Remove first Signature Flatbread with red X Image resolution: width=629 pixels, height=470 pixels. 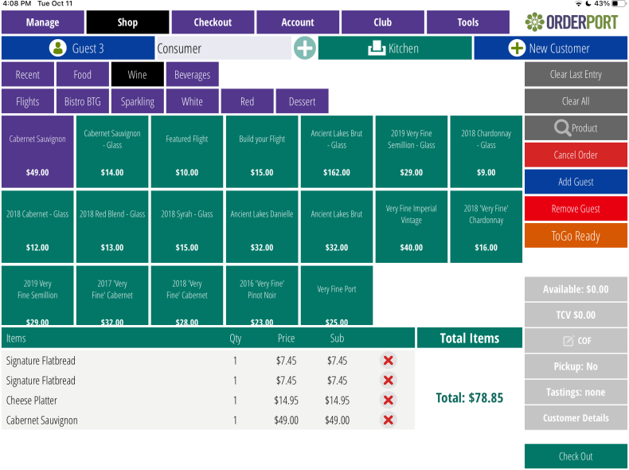pos(388,360)
